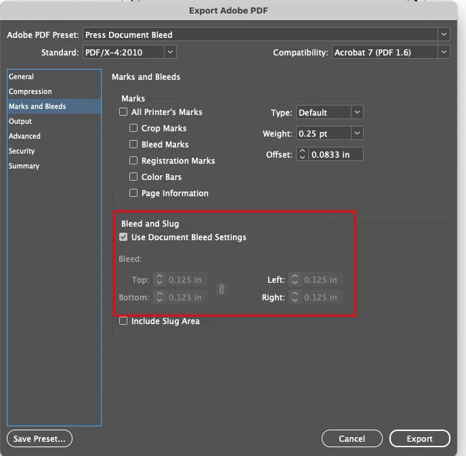Click the Top bleed value field
This screenshot has width=466, height=456.
[x=186, y=279]
